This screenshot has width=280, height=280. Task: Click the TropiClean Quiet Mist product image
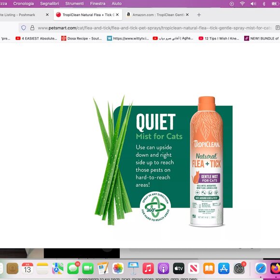click(163, 161)
